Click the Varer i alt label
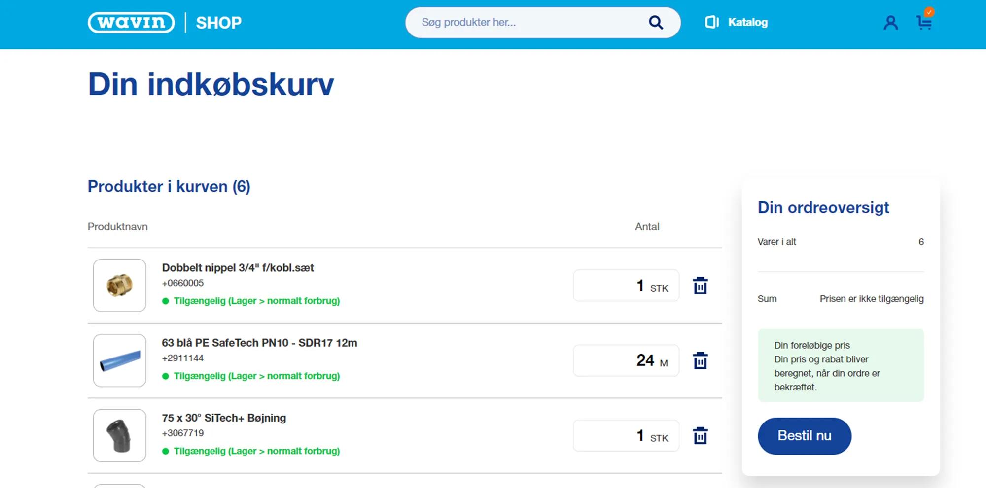 776,242
